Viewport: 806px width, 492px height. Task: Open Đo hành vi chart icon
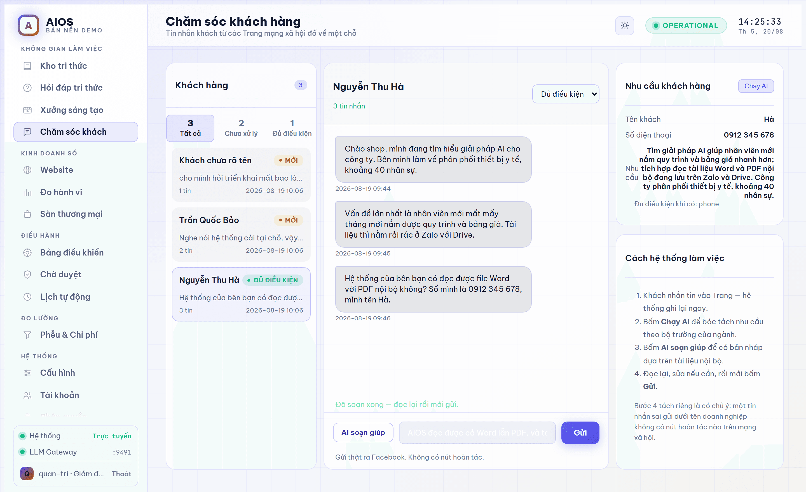(x=27, y=192)
